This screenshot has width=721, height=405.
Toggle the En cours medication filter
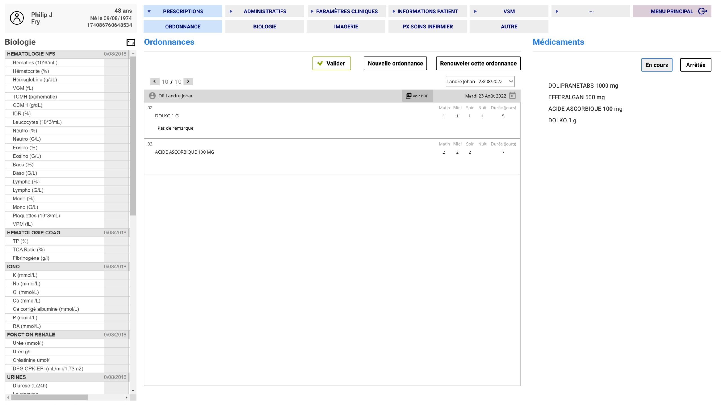656,65
